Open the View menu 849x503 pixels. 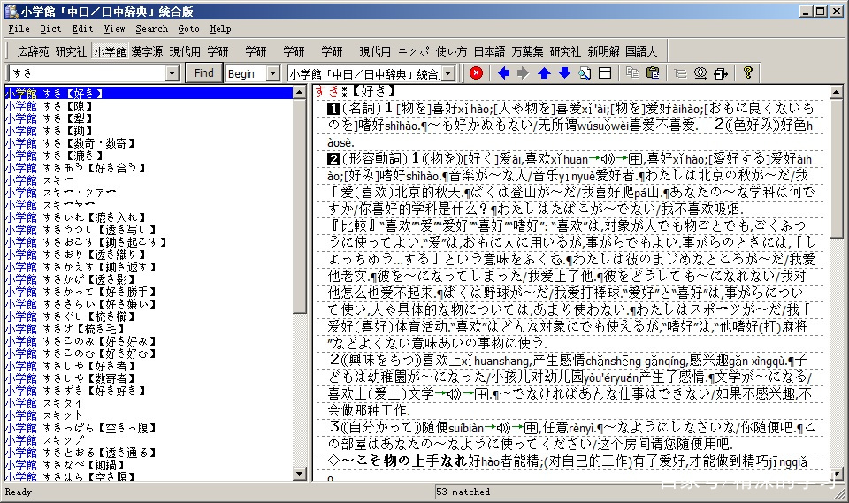(114, 28)
